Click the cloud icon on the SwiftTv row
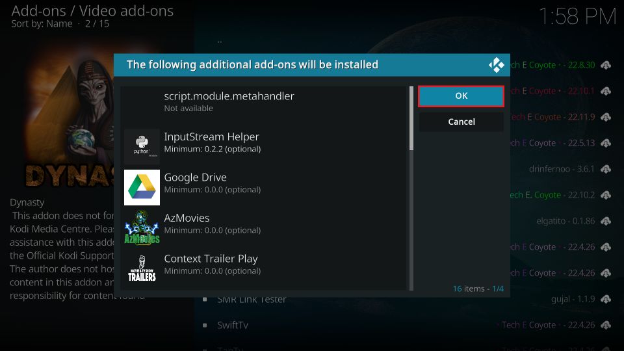Viewport: 624px width, 351px height. (x=606, y=325)
